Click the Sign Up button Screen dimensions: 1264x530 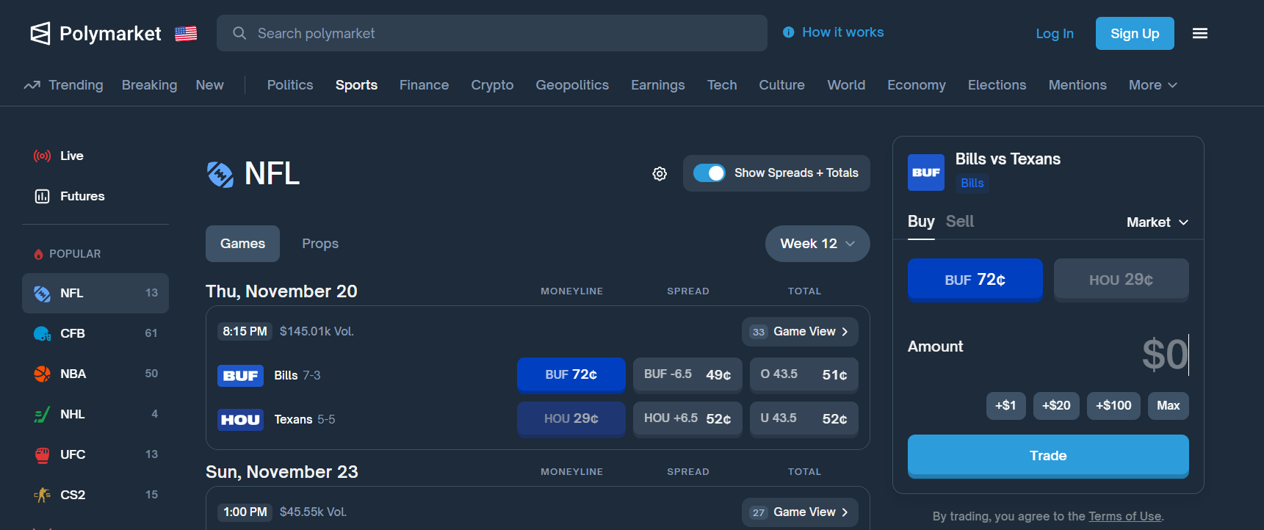tap(1135, 34)
